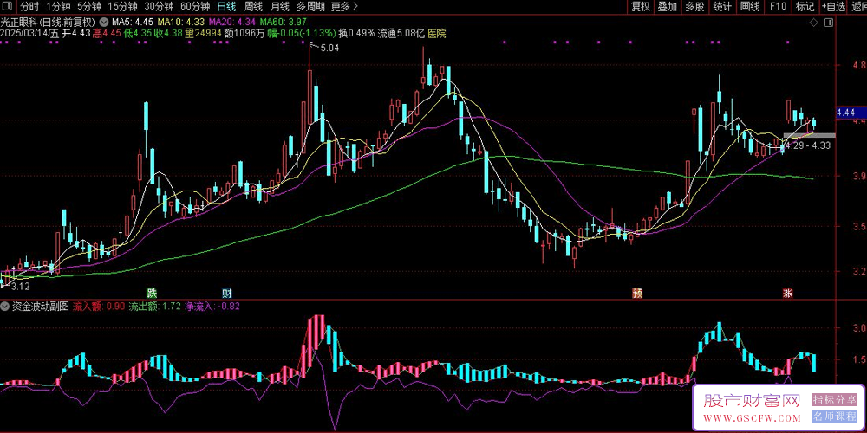
Task: Click the 光正眼科(日线 前复权) title
Action: [49, 23]
